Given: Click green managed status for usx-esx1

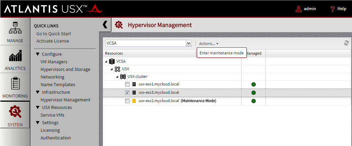Looking at the screenshot, I should click(x=254, y=84).
